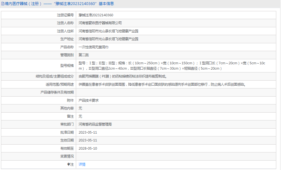Open the 详情 link in the notes row
The height and width of the screenshot is (170, 281).
[x=82, y=164]
